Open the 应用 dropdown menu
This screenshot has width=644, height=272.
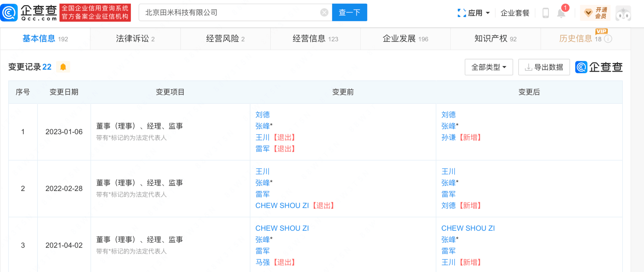point(473,13)
